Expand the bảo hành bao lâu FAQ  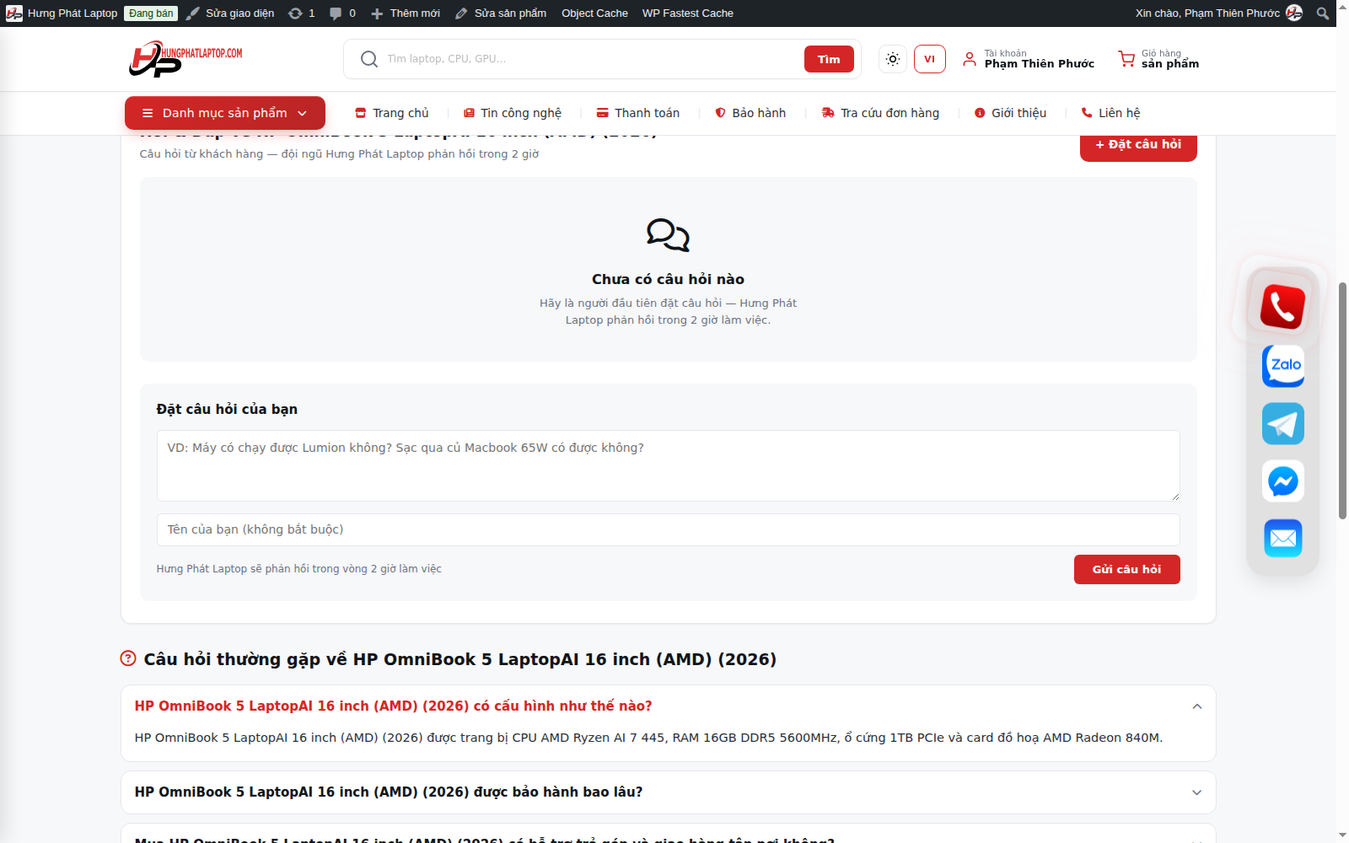click(x=668, y=792)
